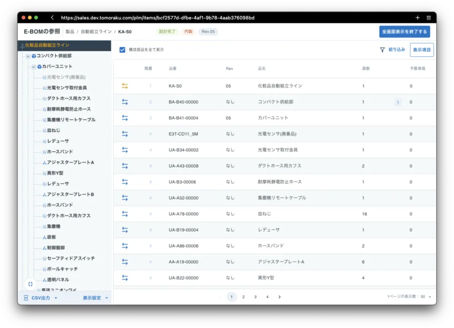454x328 pixels.
Task: Select 集塵機 in the tree
Action: pyautogui.click(x=54, y=226)
